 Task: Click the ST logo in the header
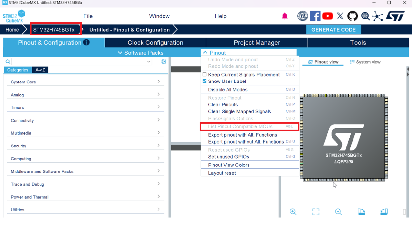point(395,16)
